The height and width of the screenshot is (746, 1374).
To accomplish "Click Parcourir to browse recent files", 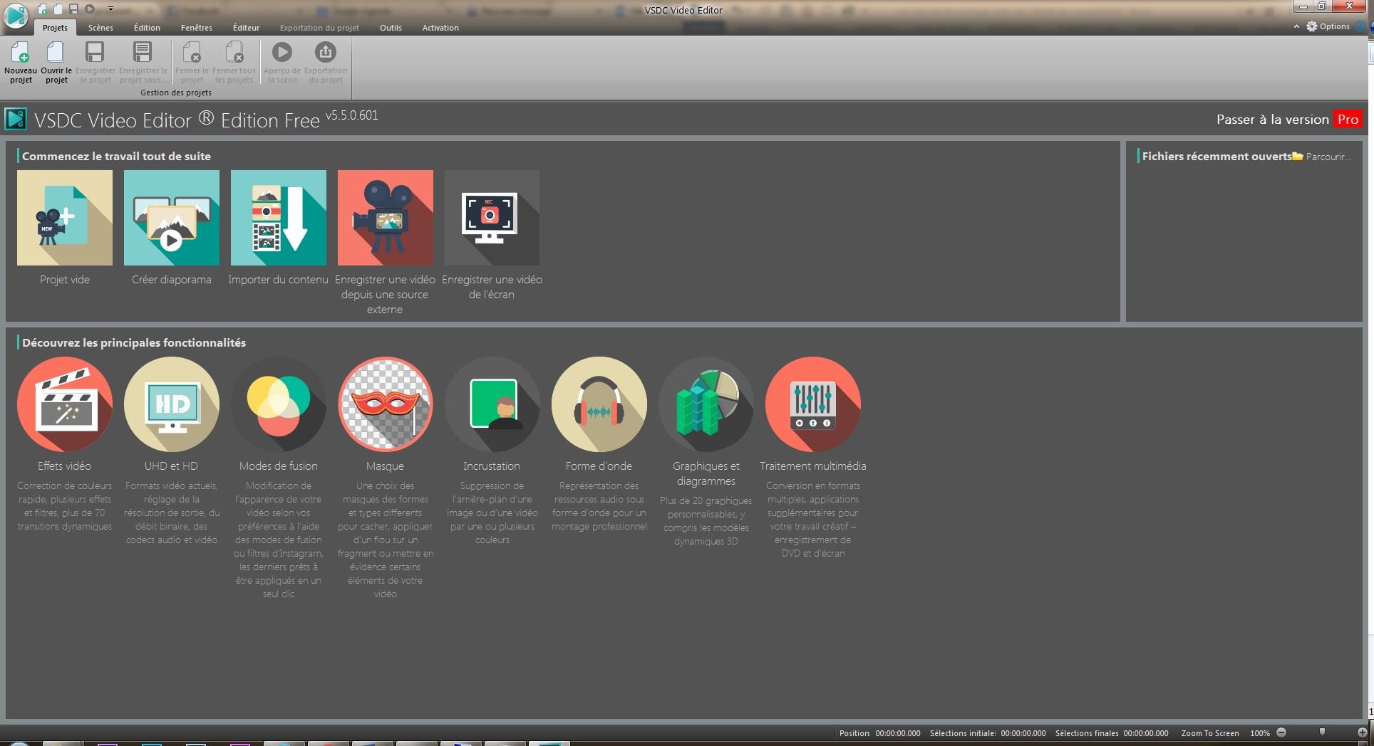I will click(1322, 157).
